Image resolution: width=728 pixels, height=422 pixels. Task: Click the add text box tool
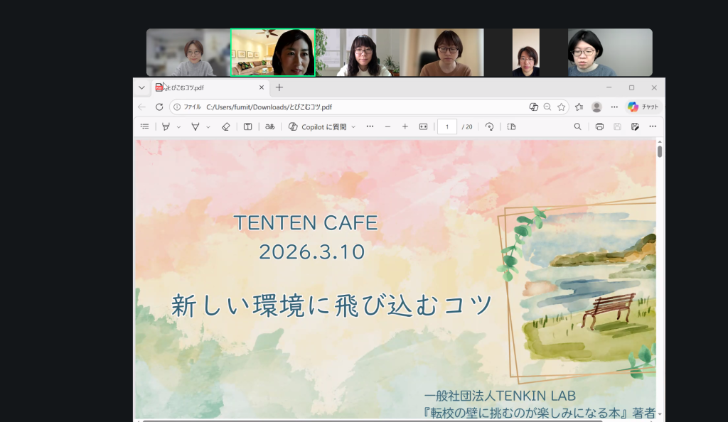pyautogui.click(x=247, y=126)
